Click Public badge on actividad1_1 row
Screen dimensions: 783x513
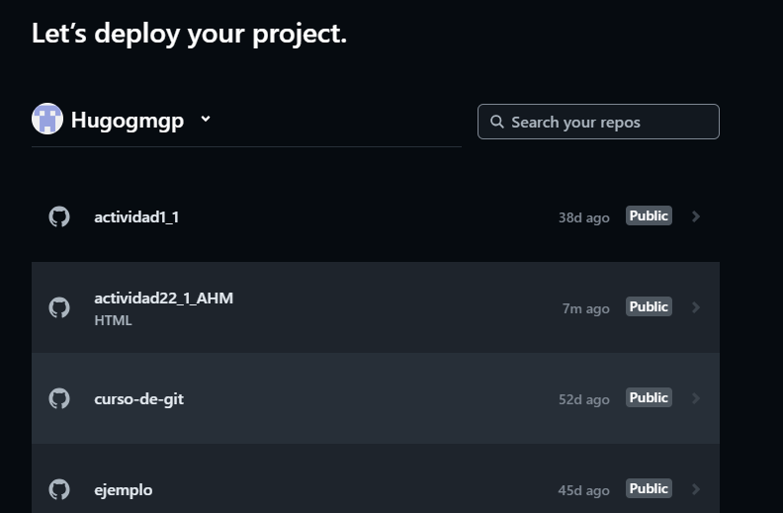point(649,215)
